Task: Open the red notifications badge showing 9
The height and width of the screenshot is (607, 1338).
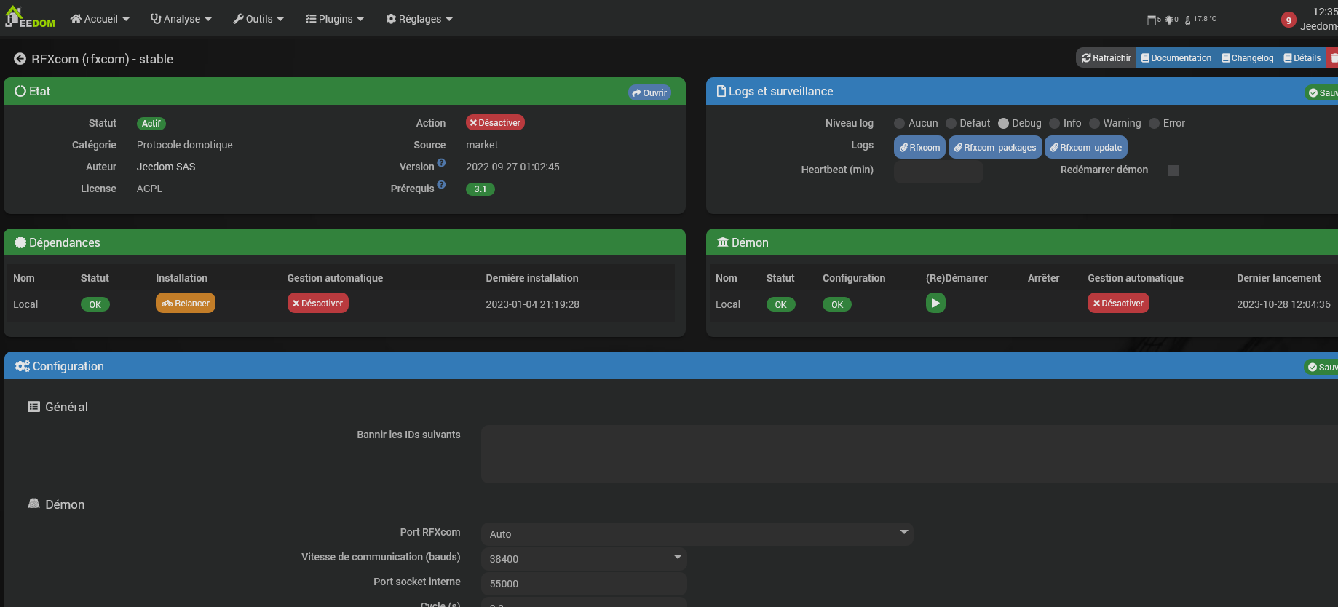Action: [1288, 20]
